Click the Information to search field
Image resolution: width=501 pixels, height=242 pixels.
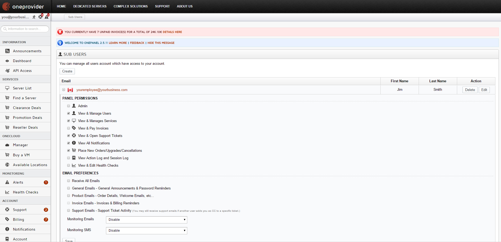[25, 29]
